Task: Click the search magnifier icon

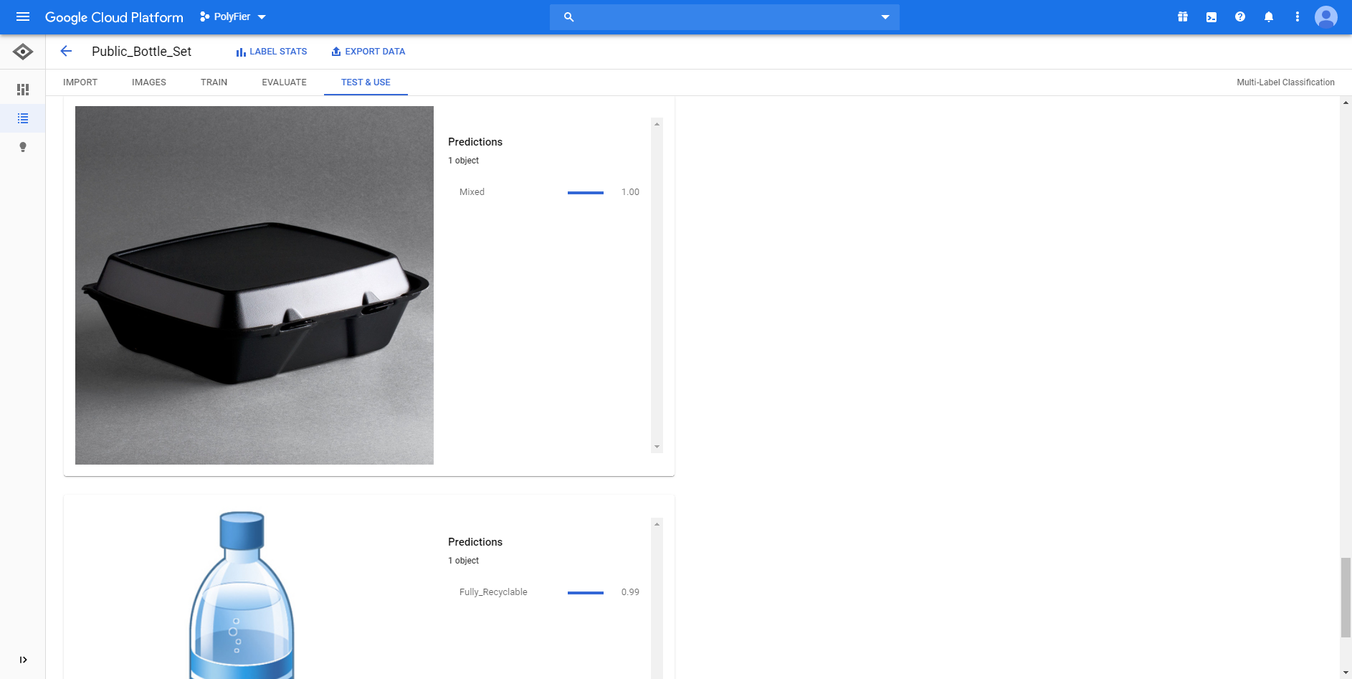Action: tap(568, 17)
